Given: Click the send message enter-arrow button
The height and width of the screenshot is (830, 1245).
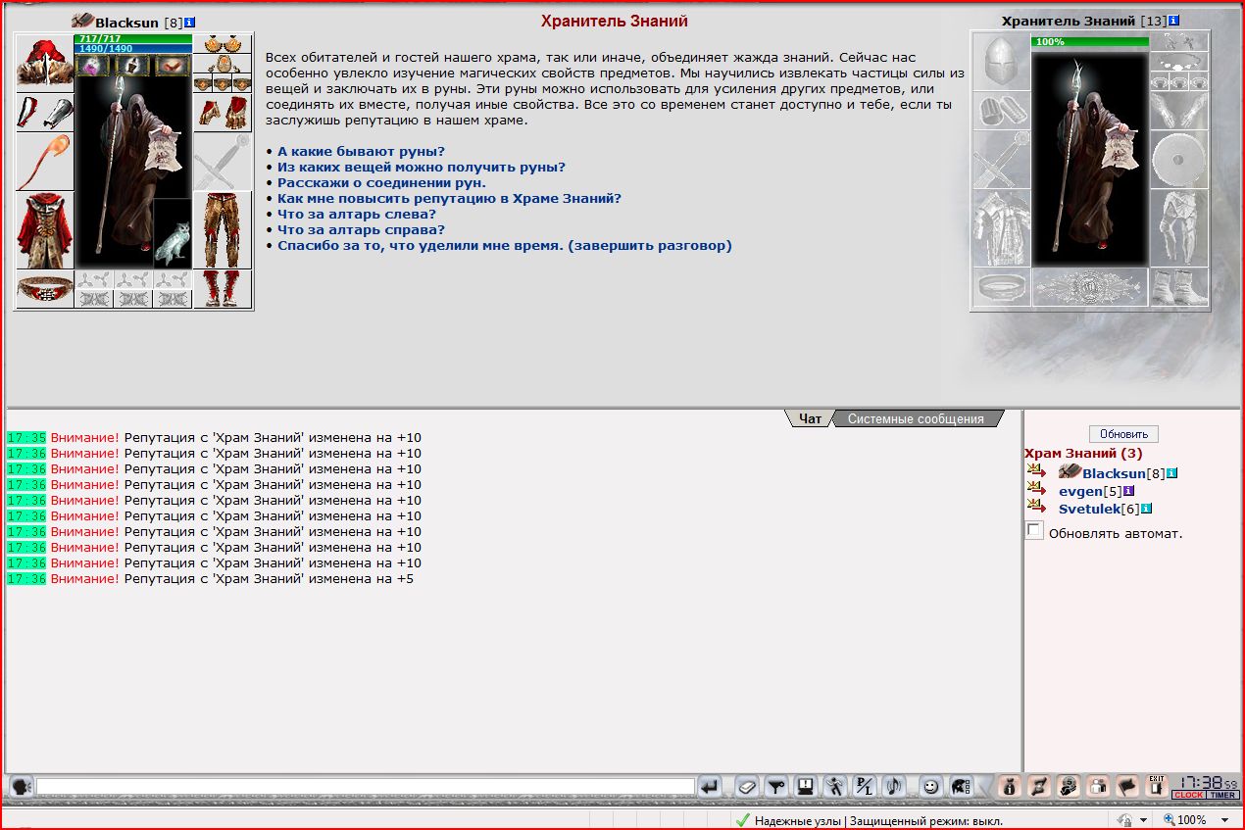Looking at the screenshot, I should [711, 786].
